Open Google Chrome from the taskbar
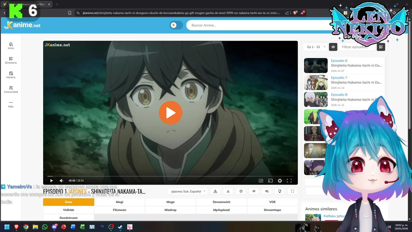Image resolution: width=412 pixels, height=232 pixels. pos(26,227)
